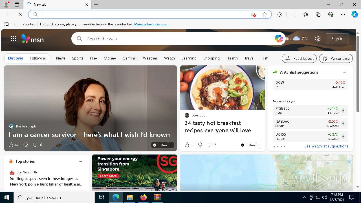Viewport: 361px width, 203px height.
Task: Toggle Following on The Telegraph article
Action: pos(162,145)
